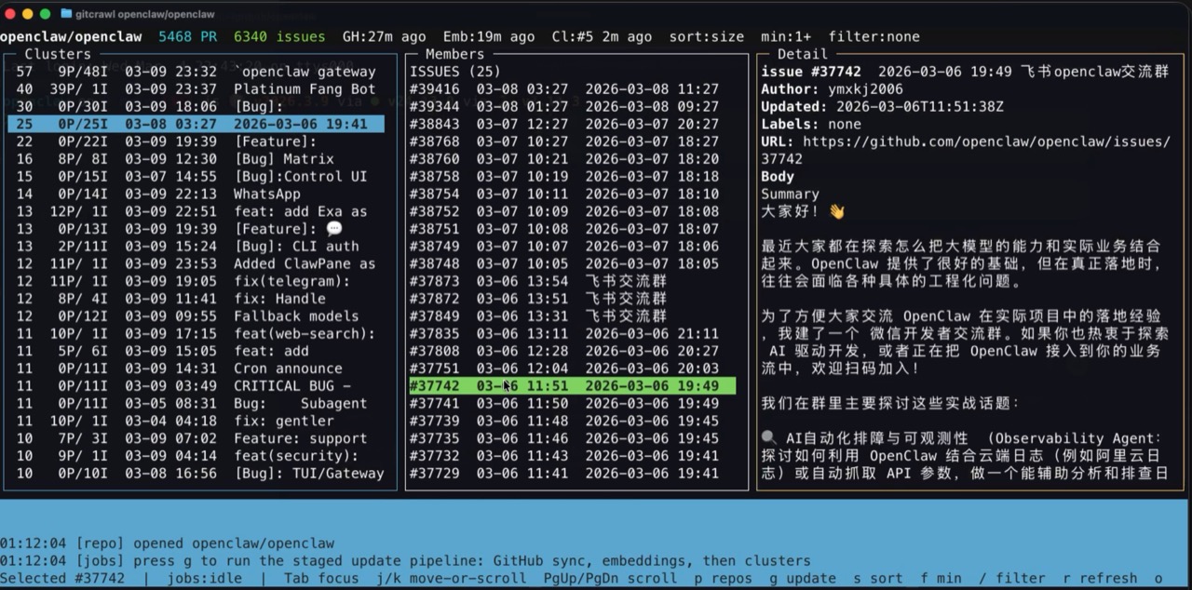Viewport: 1192px width, 590px height.
Task: Click the speech bubble emoji in the [Feature] cluster row
Action: 334,229
